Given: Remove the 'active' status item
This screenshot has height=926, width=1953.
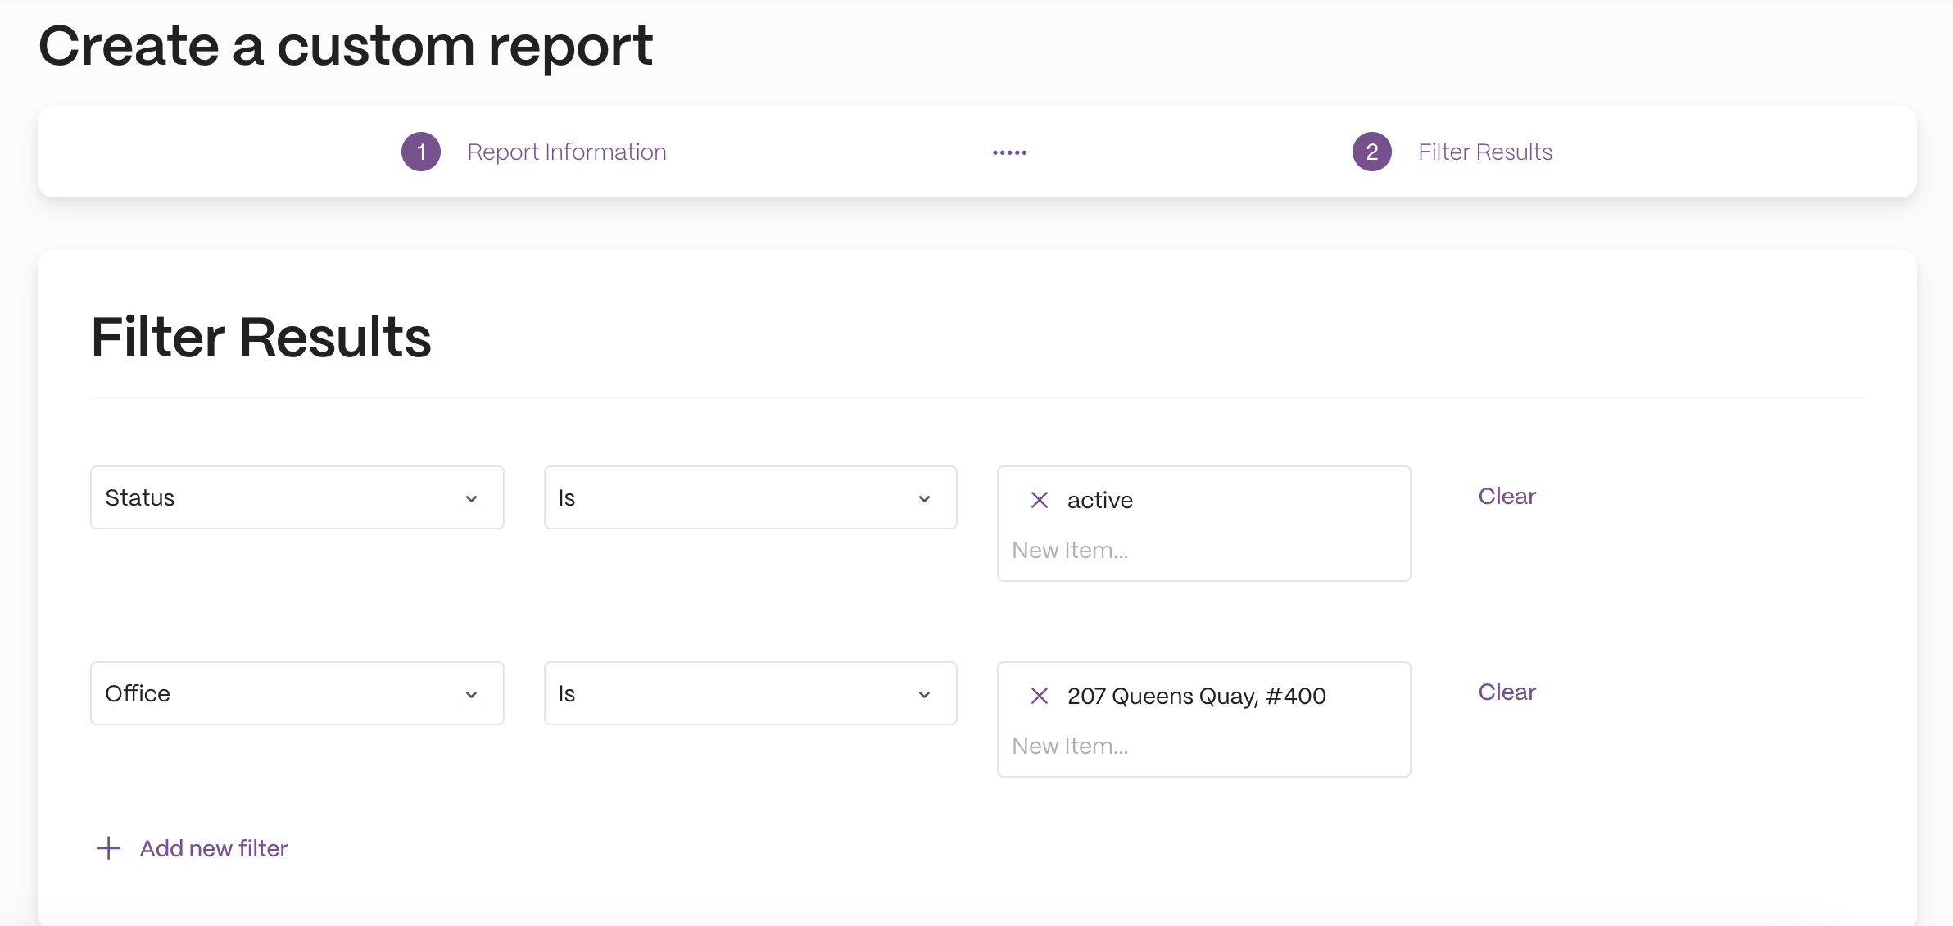Looking at the screenshot, I should 1039,500.
